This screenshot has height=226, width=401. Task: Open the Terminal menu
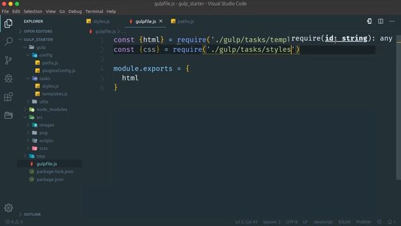pyautogui.click(x=94, y=11)
